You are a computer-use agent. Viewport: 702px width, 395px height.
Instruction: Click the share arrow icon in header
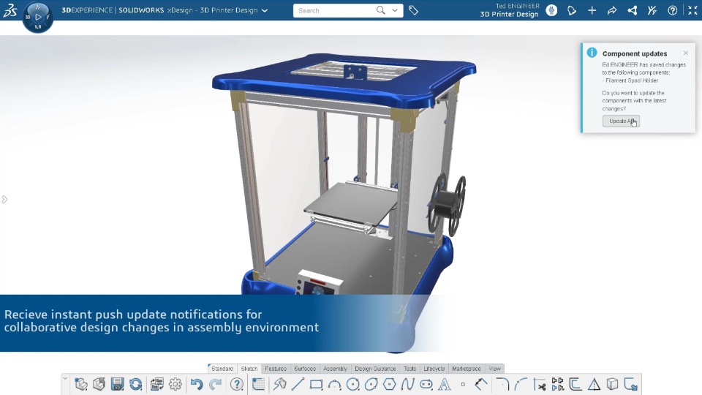(612, 10)
